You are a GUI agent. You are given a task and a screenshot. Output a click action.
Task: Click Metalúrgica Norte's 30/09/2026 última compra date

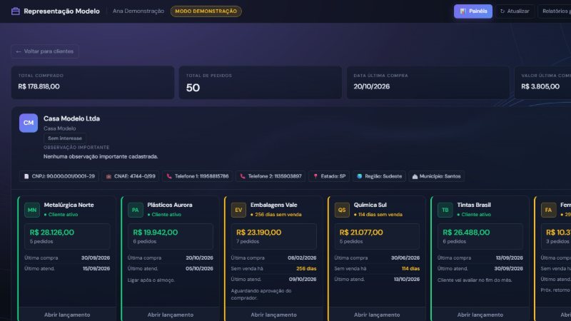[x=96, y=258]
